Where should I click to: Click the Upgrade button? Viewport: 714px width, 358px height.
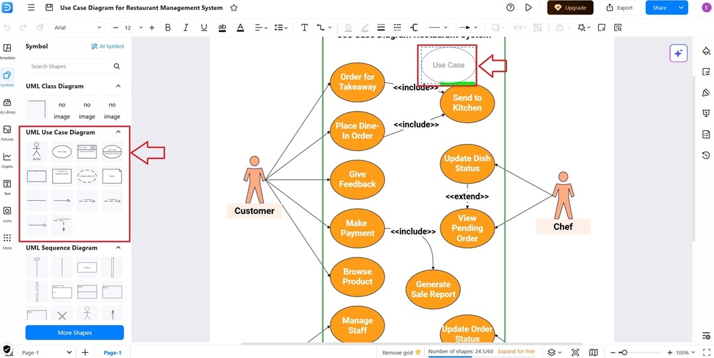coord(570,8)
